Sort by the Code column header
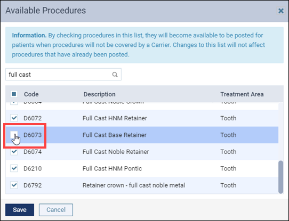The image size is (289, 221). (31, 94)
